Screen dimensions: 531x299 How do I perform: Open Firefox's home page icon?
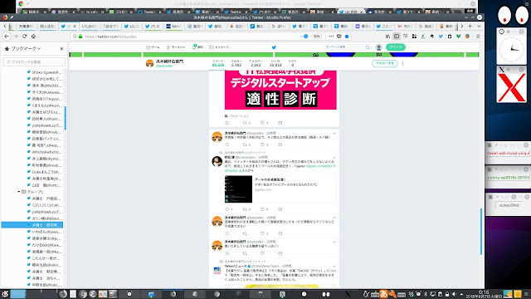[33, 37]
